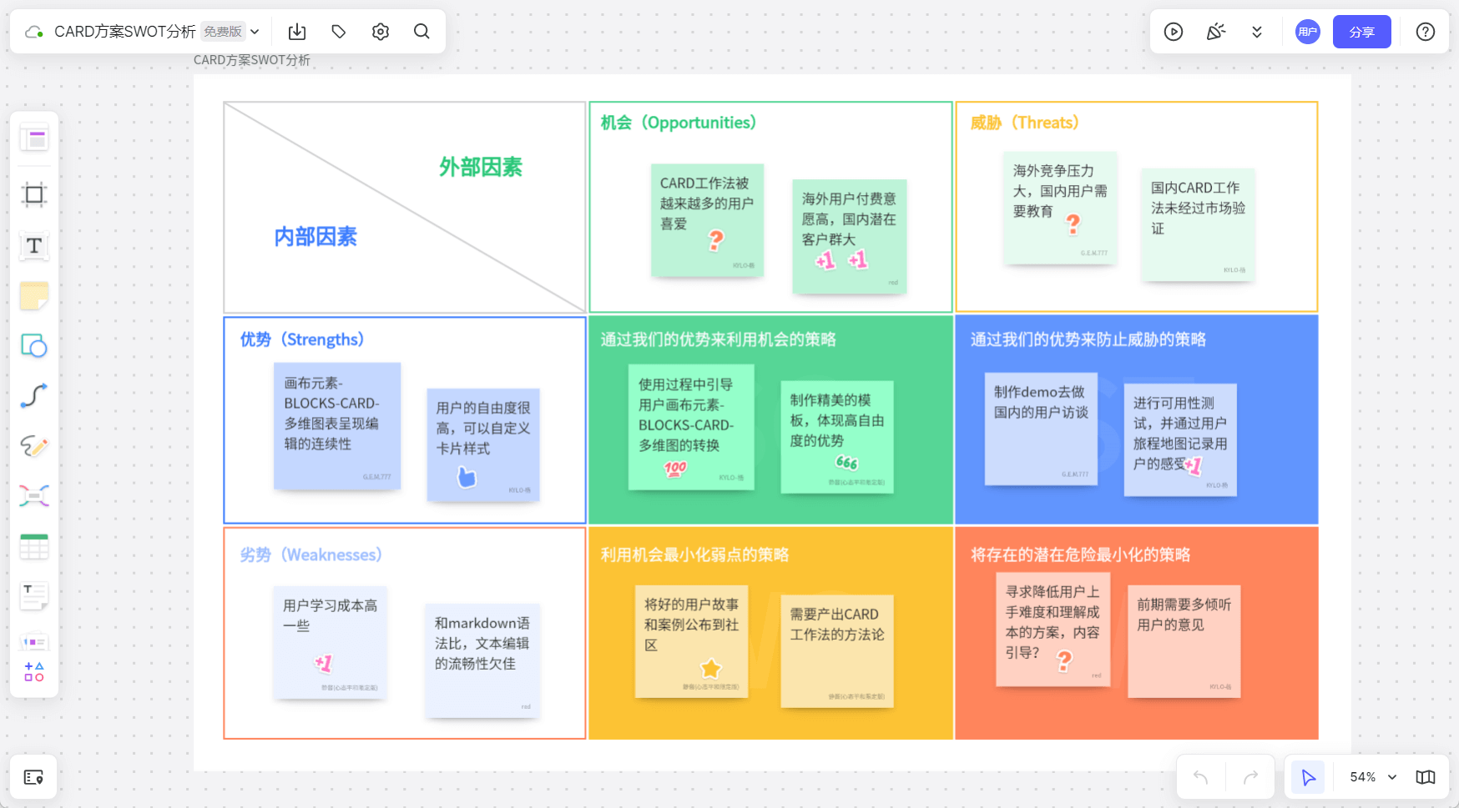Undo the last action
The image size is (1459, 808).
tap(1201, 777)
